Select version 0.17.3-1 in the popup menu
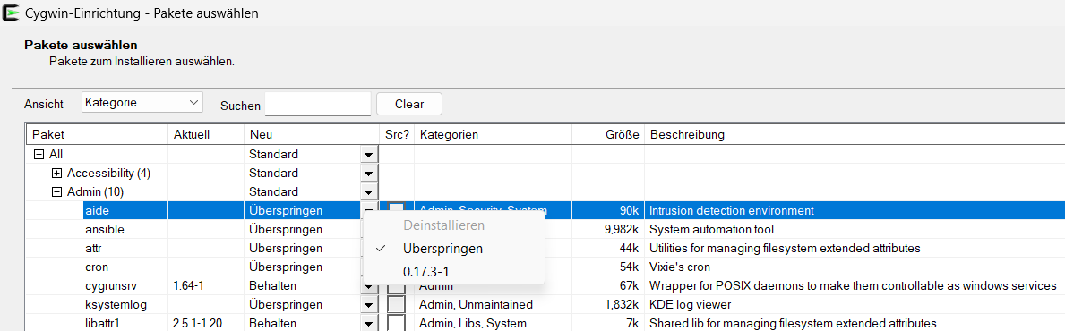 pyautogui.click(x=454, y=272)
